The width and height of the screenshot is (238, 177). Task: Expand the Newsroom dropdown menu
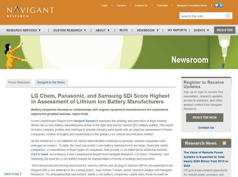148,30
